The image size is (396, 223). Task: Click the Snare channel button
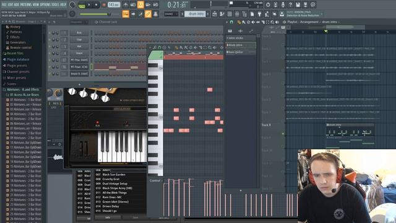(x=79, y=53)
